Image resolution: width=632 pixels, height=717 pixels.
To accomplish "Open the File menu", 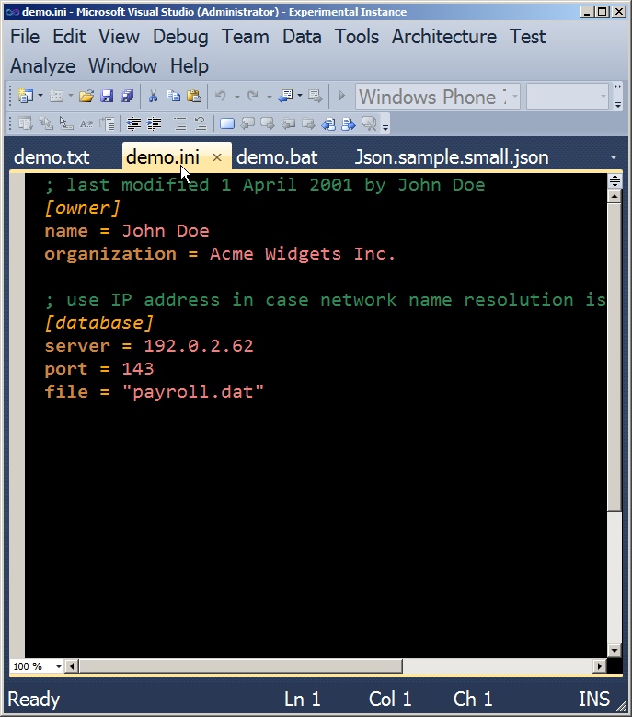I will click(25, 37).
